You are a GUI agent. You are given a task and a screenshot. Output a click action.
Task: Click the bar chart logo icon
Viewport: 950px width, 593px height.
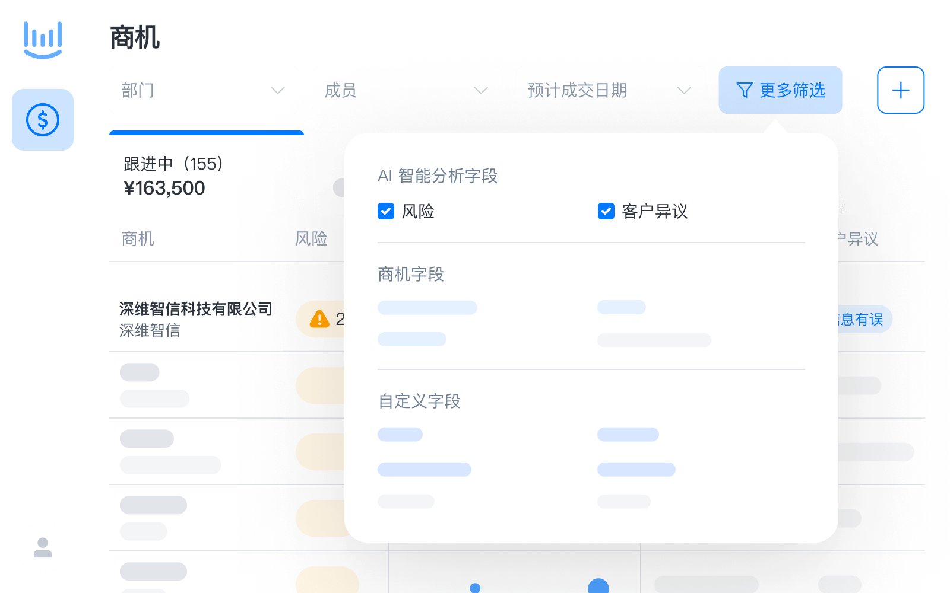(x=42, y=39)
